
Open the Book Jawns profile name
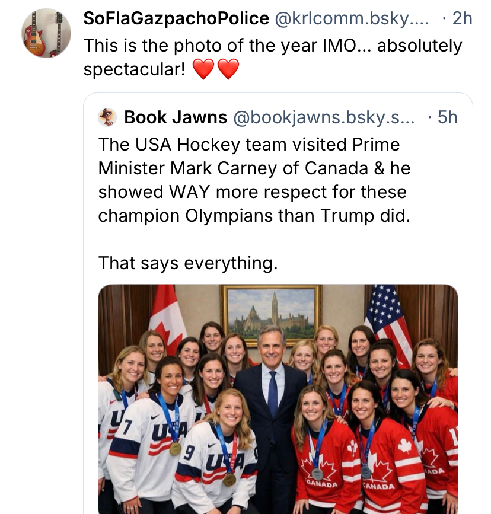[176, 117]
